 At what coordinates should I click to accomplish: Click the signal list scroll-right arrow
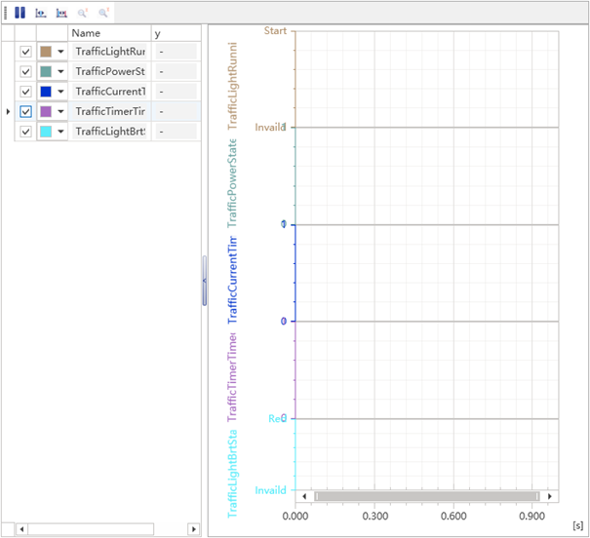(194, 529)
